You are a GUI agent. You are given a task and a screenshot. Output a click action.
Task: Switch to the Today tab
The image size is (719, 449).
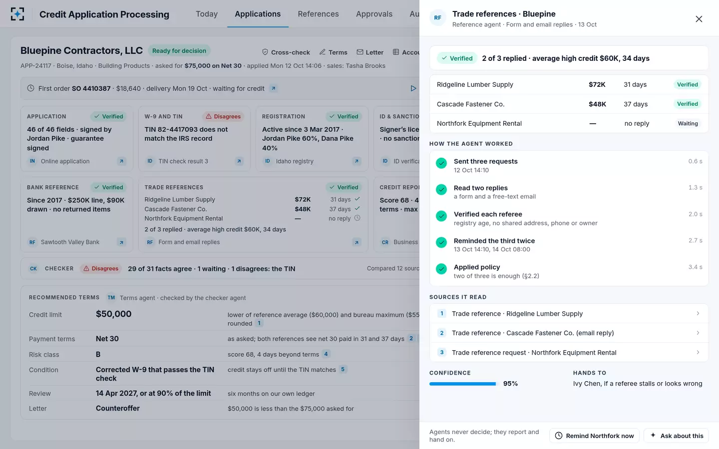tap(207, 14)
